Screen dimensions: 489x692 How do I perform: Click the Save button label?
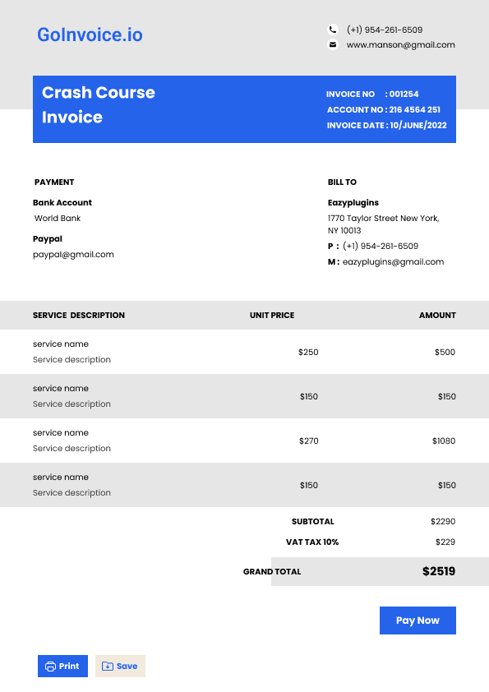(127, 667)
